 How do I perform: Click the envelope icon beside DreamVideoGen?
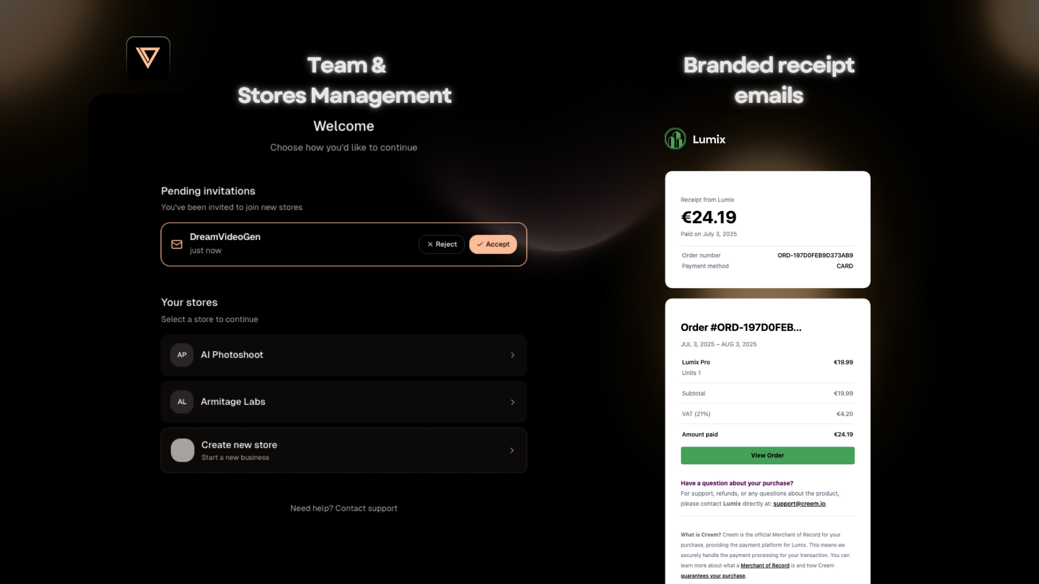[x=177, y=244]
